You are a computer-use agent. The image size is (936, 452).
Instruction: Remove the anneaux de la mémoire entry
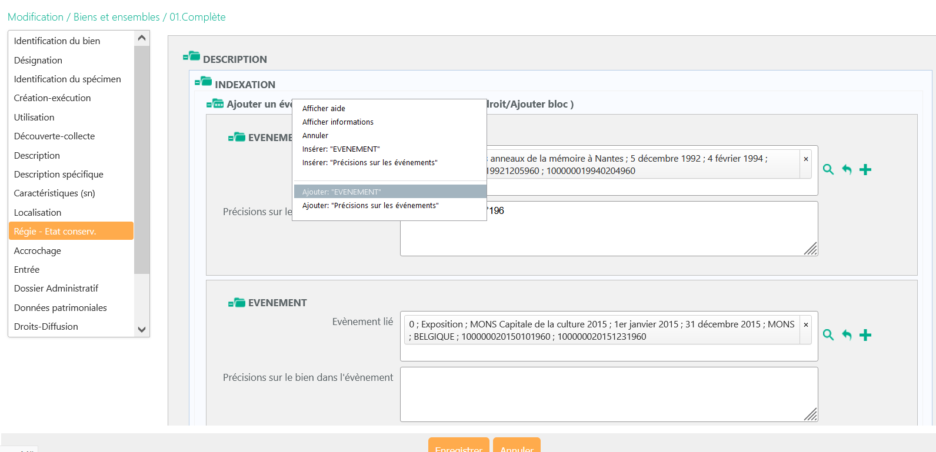[x=805, y=159]
